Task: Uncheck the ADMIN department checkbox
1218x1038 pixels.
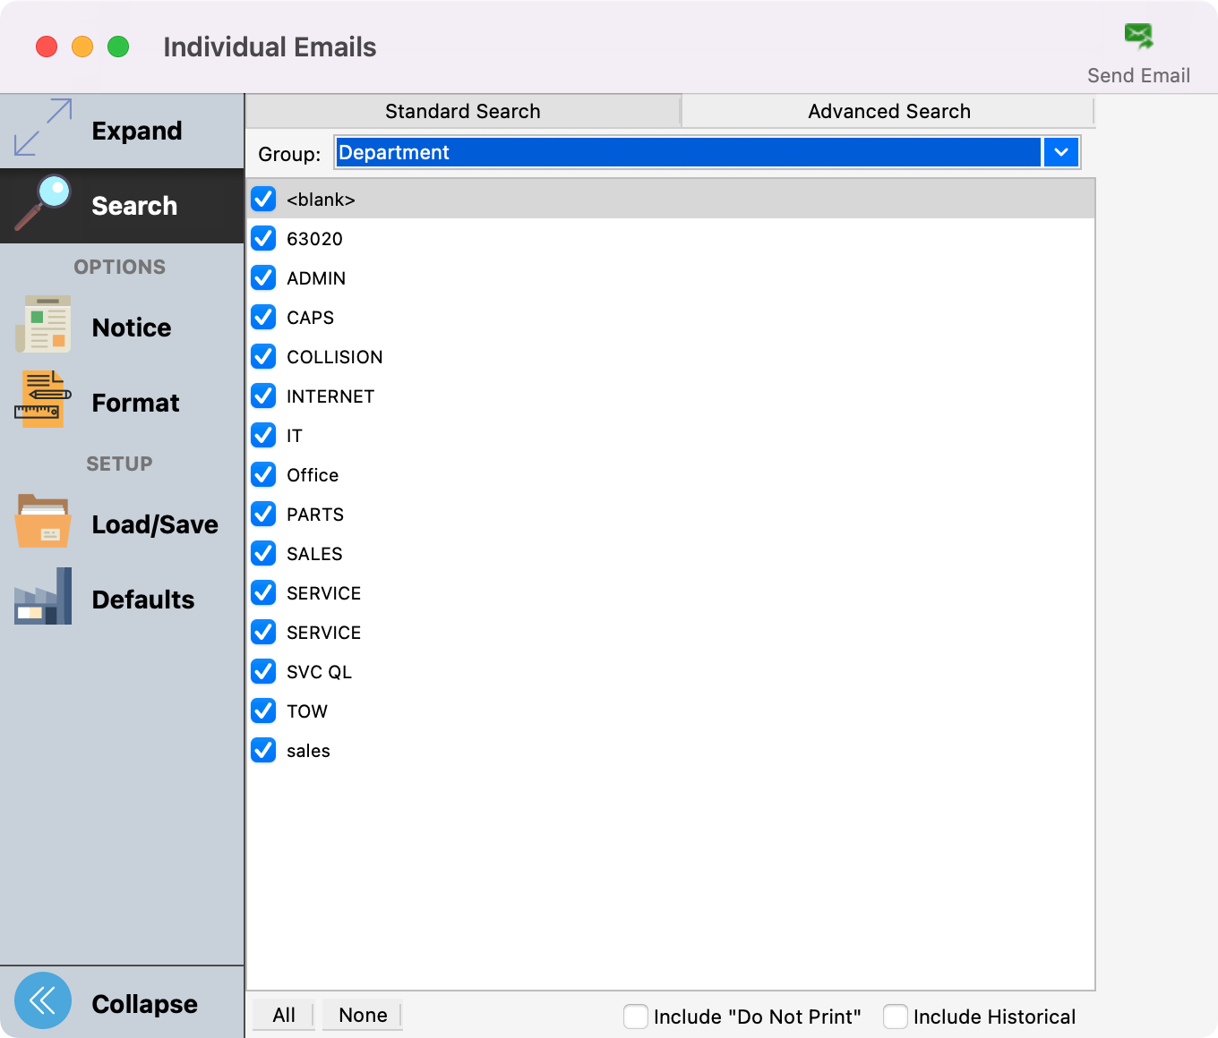Action: [263, 278]
